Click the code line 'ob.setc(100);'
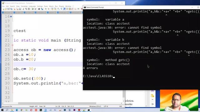The height and width of the screenshot is (112, 200). (30, 78)
